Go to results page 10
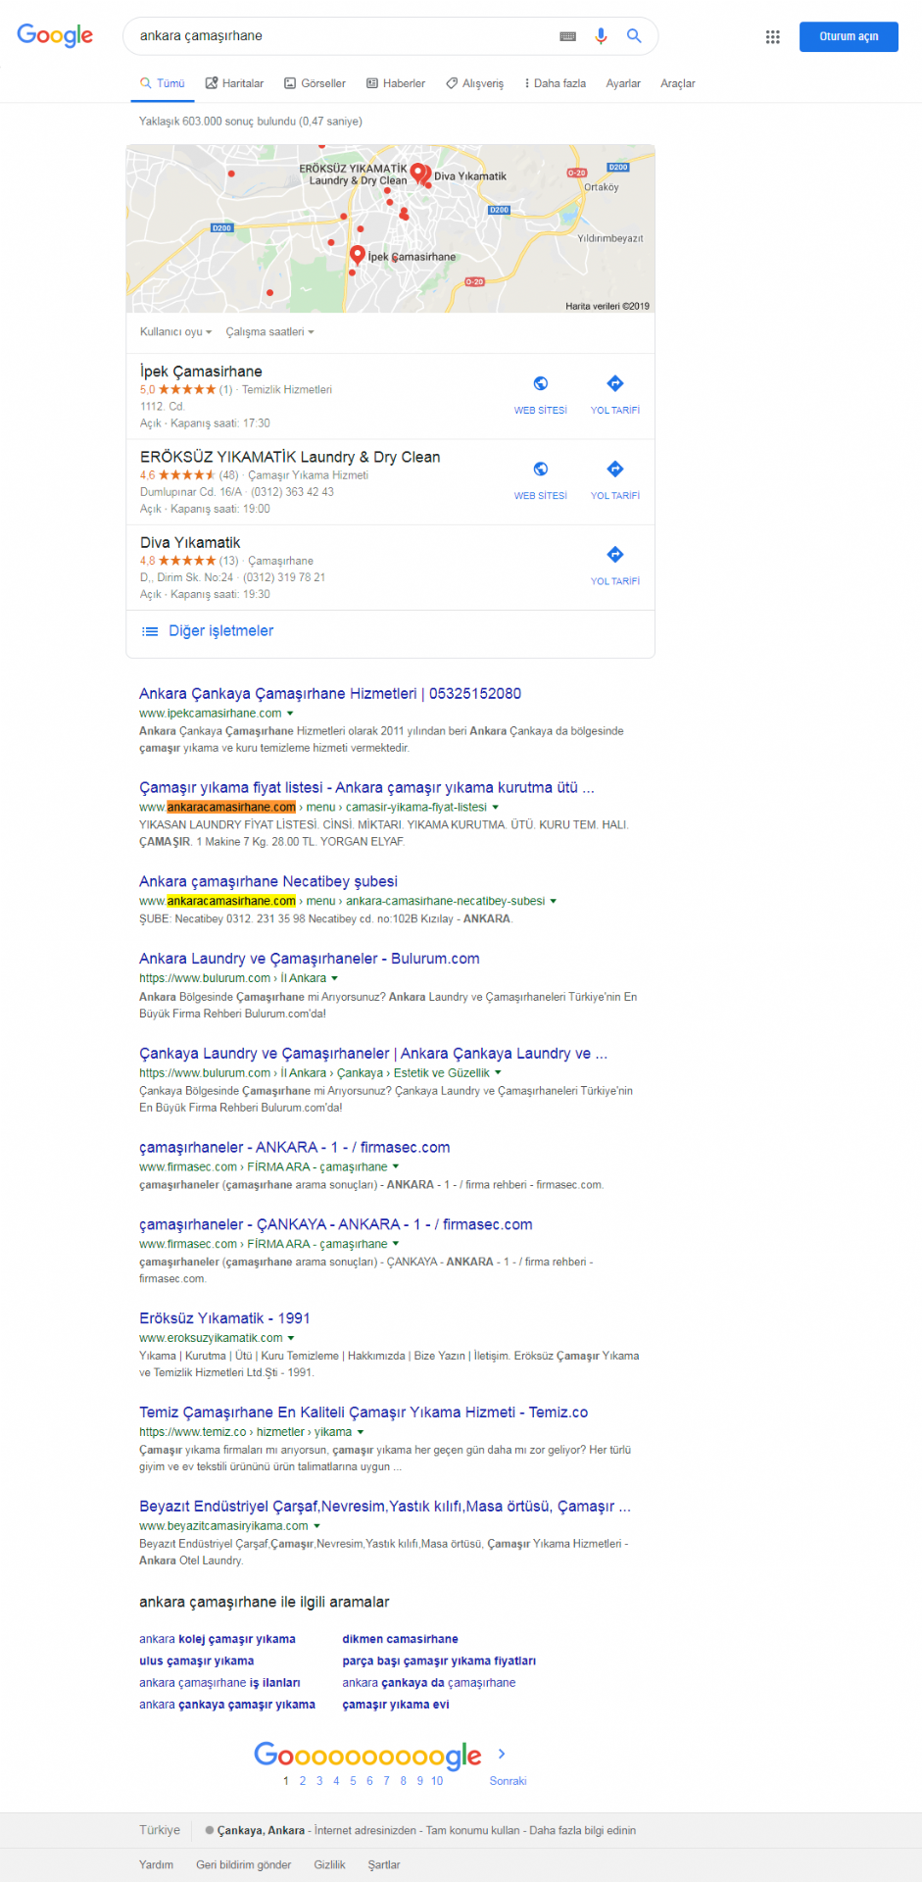 pyautogui.click(x=437, y=1781)
